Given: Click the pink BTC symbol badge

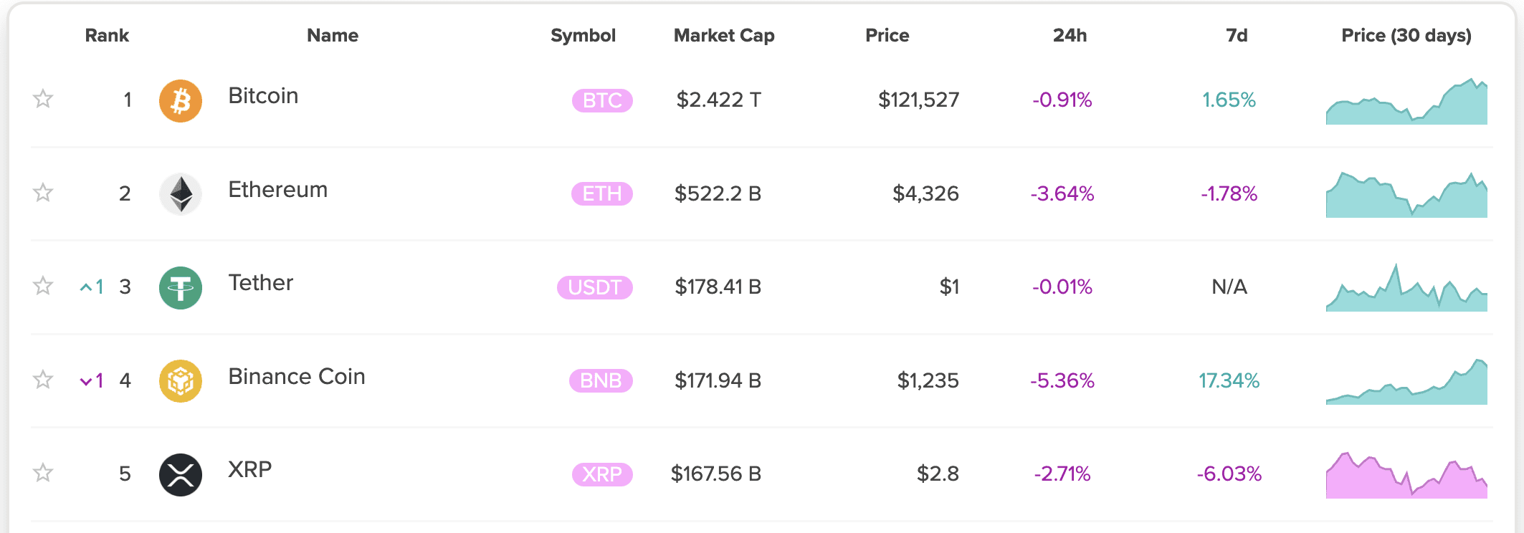Looking at the screenshot, I should pos(602,100).
